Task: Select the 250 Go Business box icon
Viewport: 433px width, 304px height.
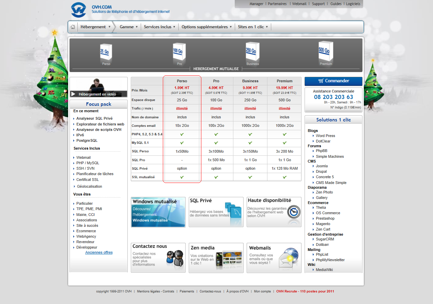Action: coord(252,52)
